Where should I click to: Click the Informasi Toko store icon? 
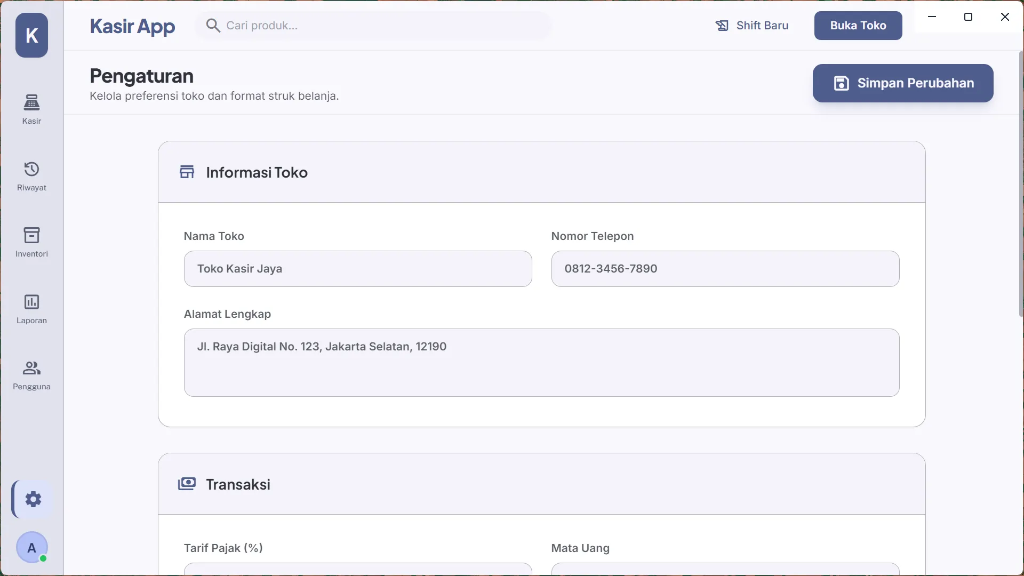click(x=187, y=172)
